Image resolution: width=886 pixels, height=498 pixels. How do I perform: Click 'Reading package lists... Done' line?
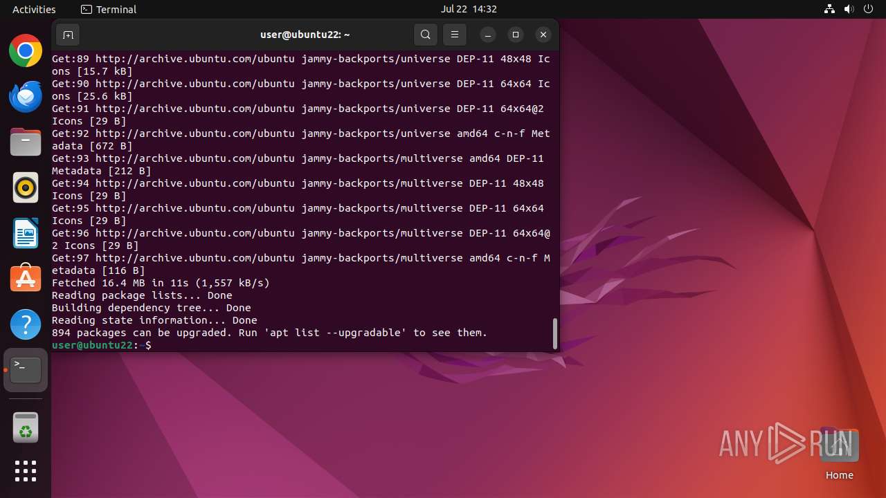click(142, 295)
